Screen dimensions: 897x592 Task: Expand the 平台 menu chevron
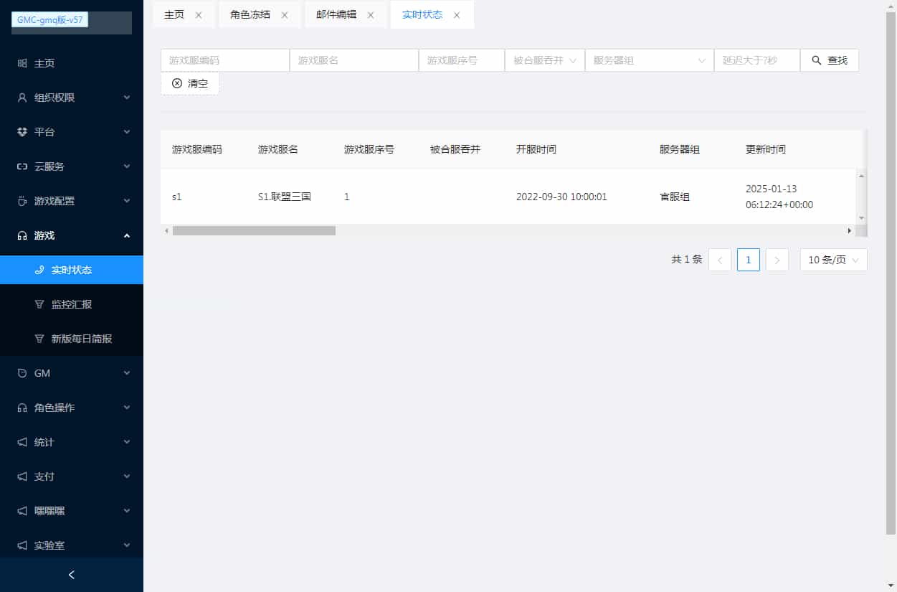(127, 132)
